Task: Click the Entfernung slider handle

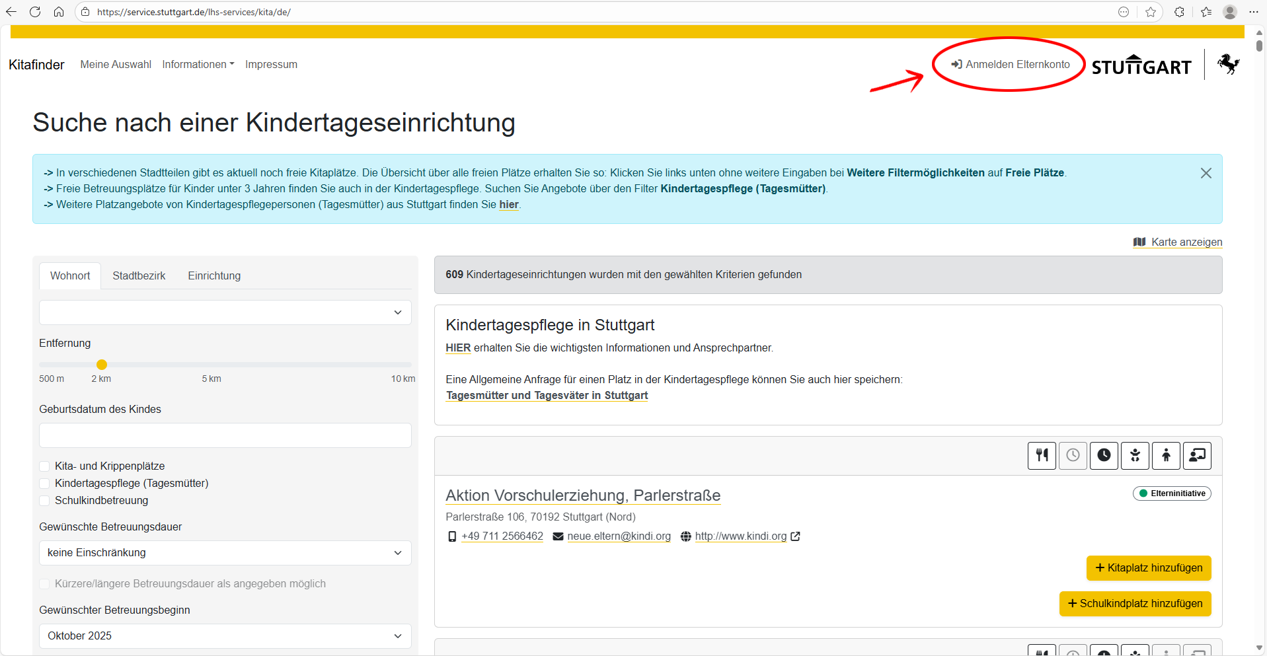Action: (102, 365)
